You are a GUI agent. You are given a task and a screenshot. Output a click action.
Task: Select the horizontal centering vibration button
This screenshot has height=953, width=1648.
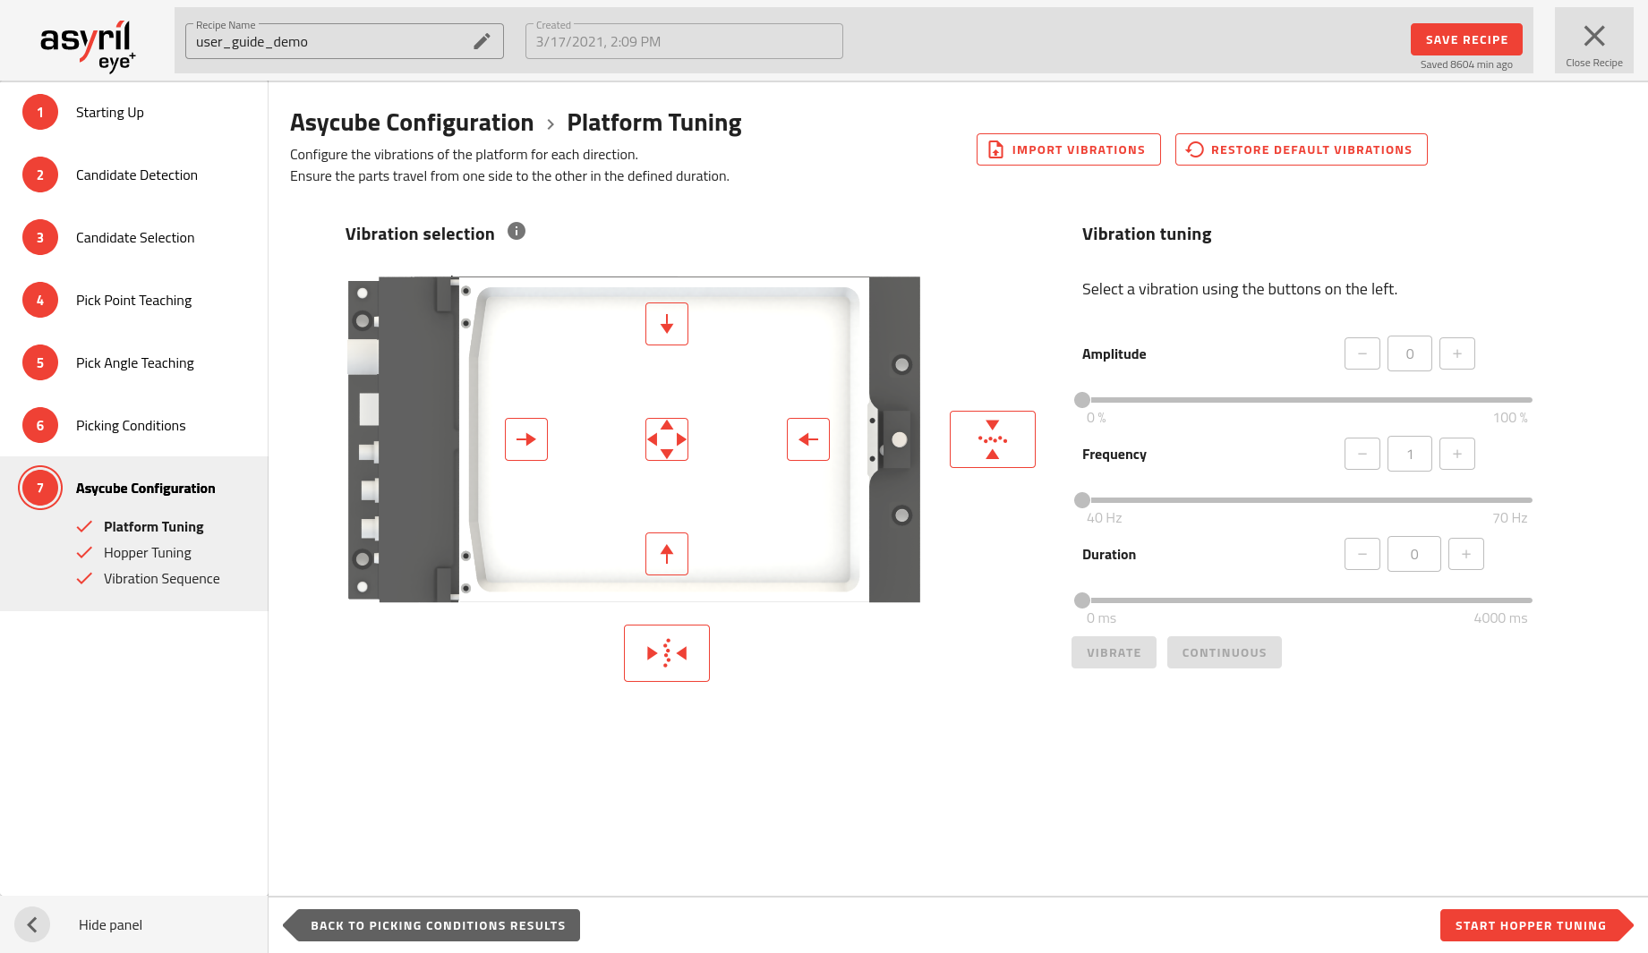click(x=666, y=653)
